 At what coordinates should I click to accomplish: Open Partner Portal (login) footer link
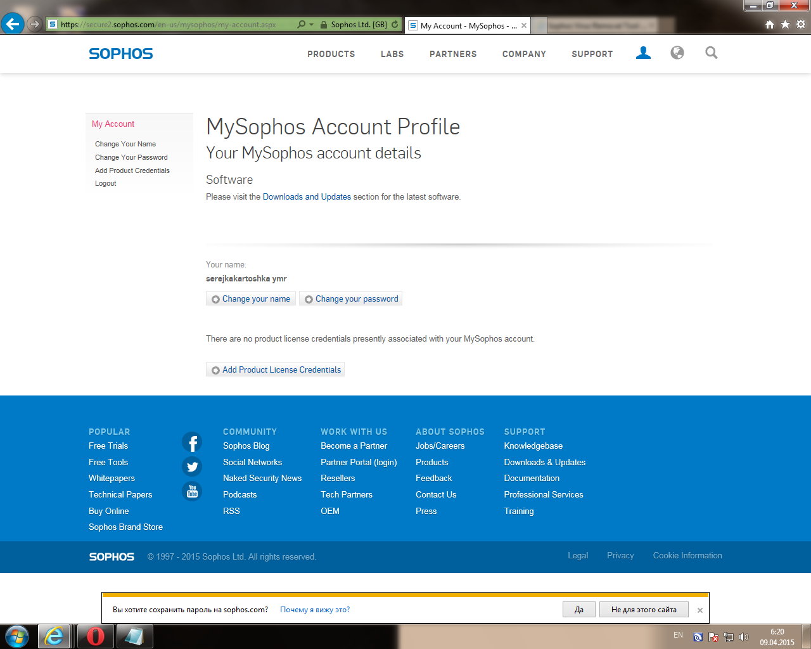tap(359, 463)
